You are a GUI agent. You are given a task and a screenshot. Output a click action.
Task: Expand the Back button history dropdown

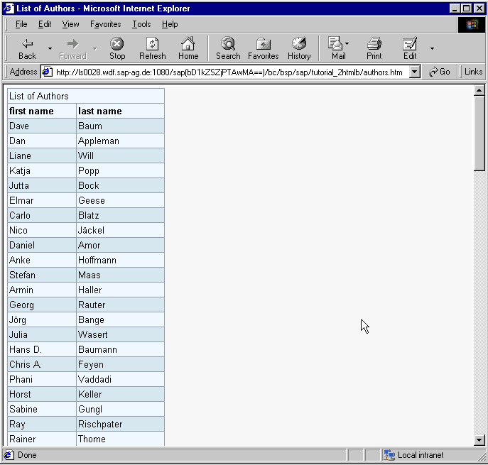[50, 48]
